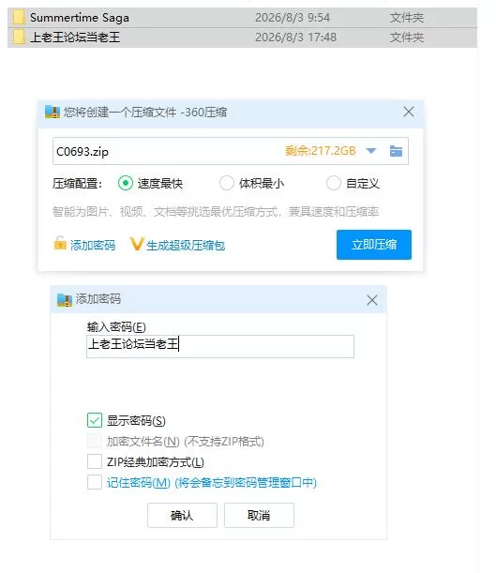Focus the 输入密码 text field
The height and width of the screenshot is (573, 496).
(220, 346)
